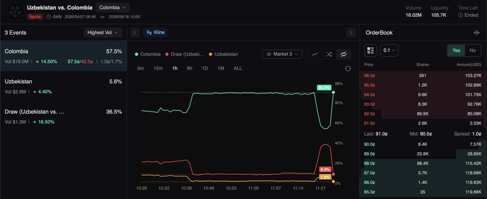Click the red Sports tag

tap(35, 17)
